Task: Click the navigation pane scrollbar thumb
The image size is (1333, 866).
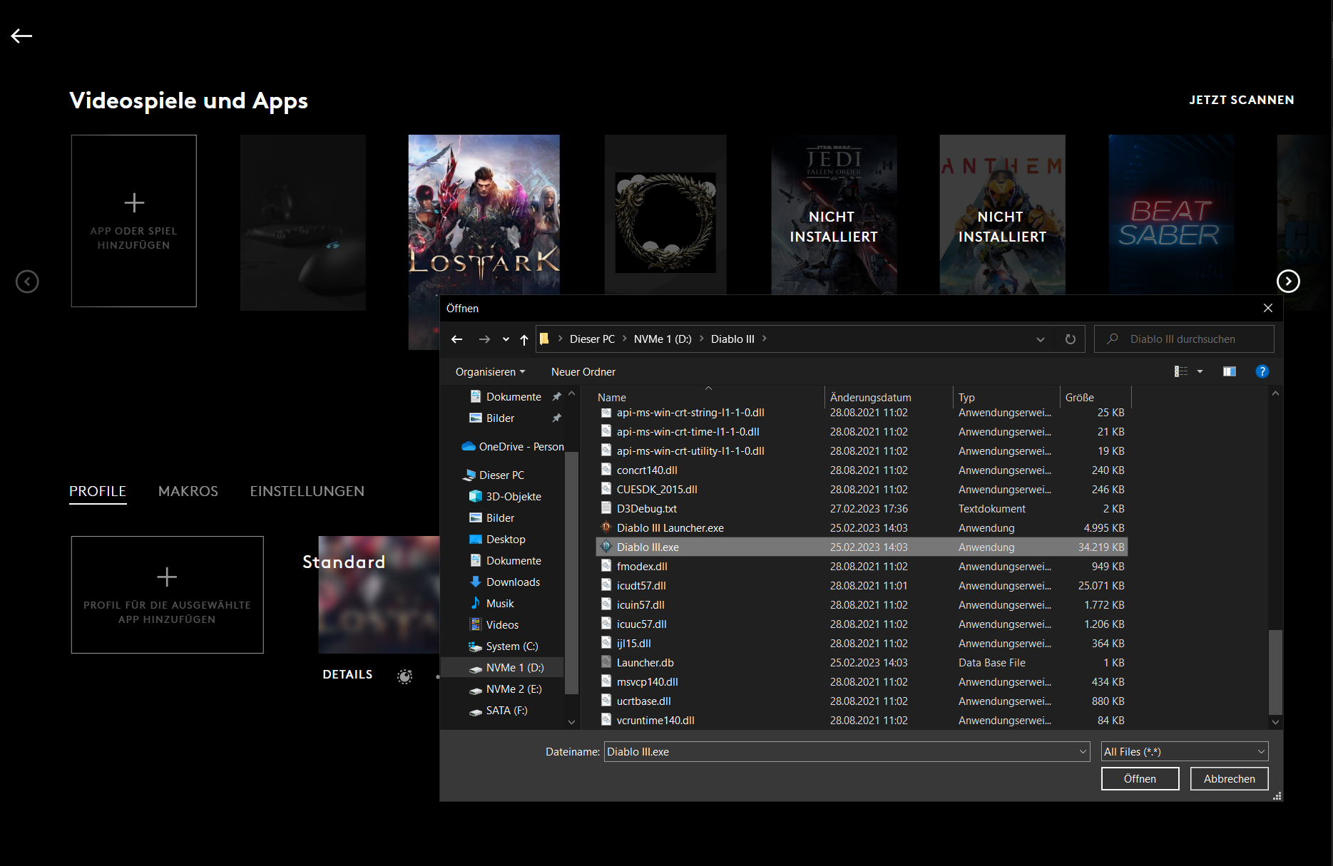Action: [x=571, y=573]
